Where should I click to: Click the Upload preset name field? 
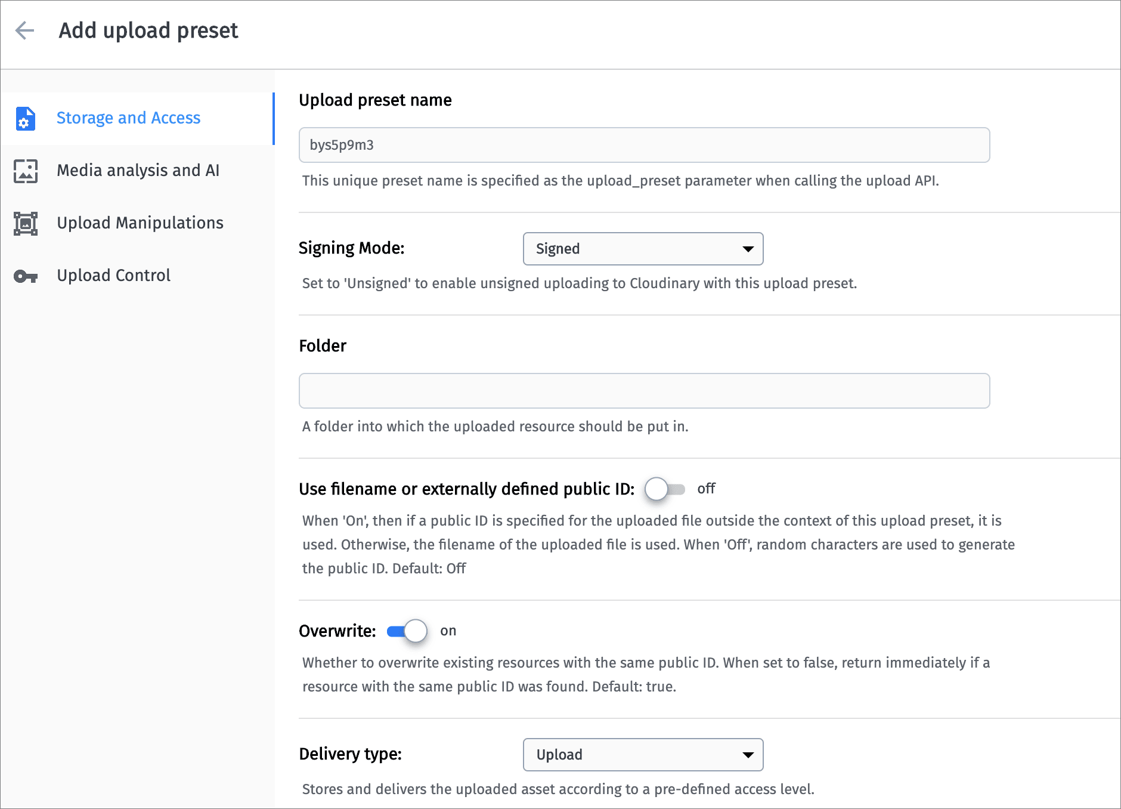tap(644, 145)
